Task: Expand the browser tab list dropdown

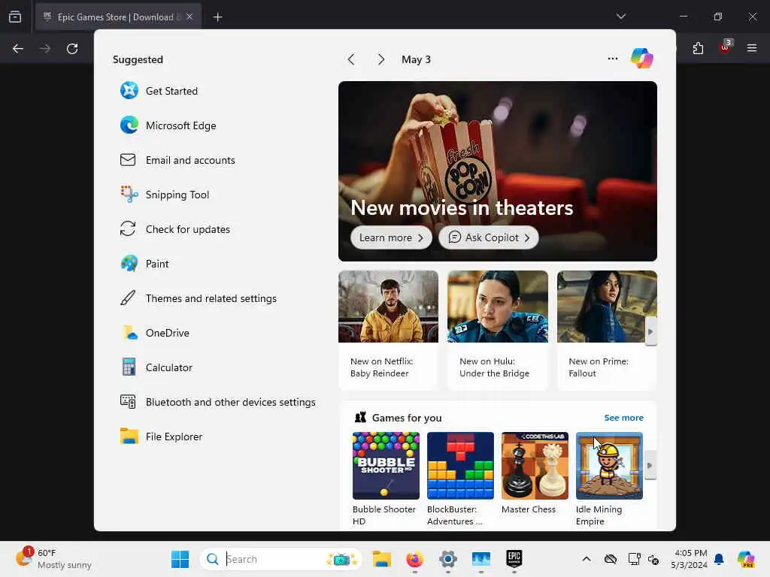Action: (621, 17)
